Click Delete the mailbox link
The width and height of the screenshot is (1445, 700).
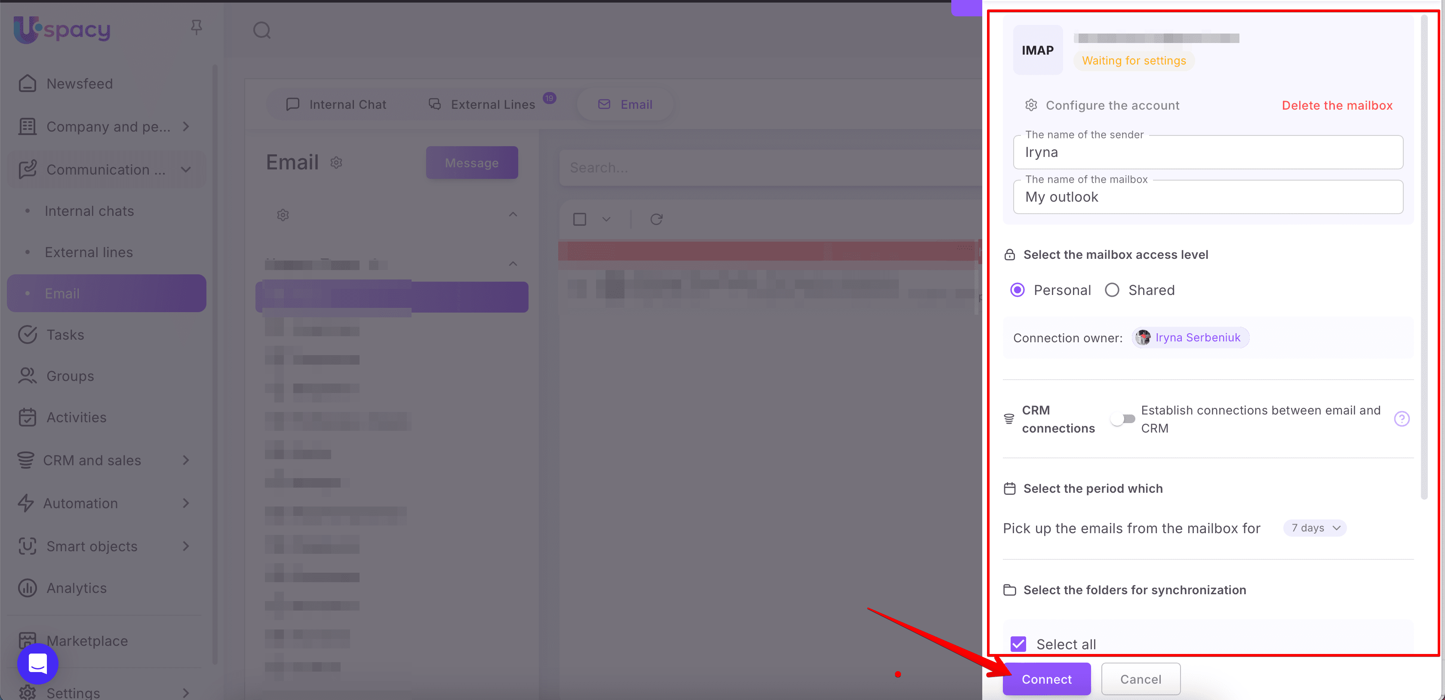[x=1337, y=105]
